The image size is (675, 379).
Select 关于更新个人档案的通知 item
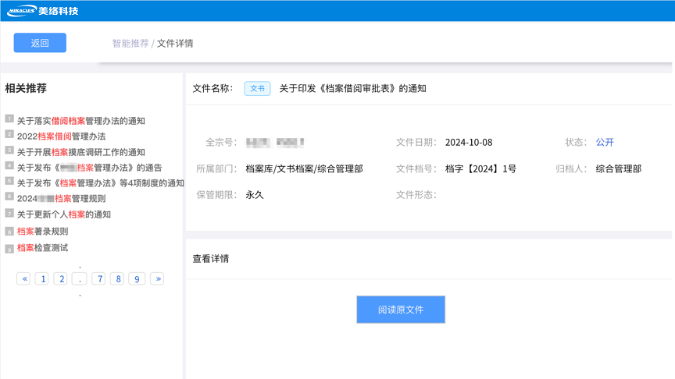click(x=63, y=214)
